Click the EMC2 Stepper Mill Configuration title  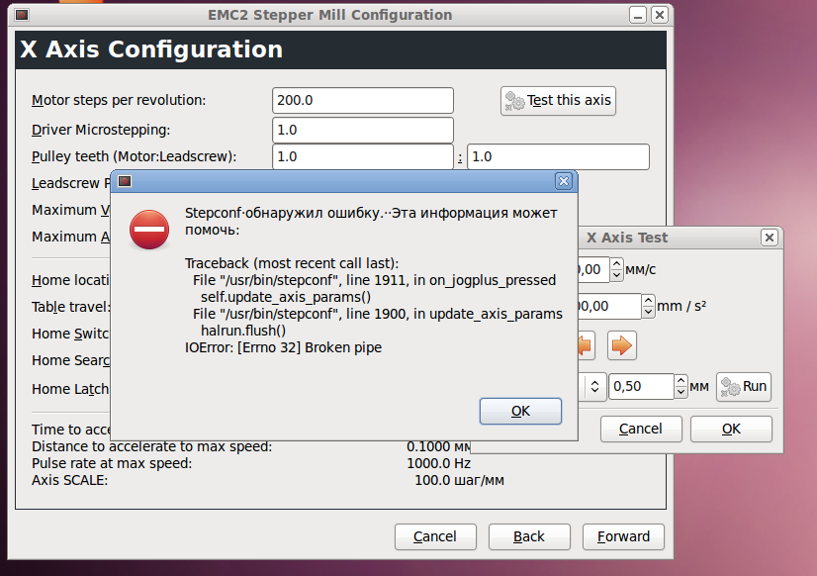pos(329,15)
